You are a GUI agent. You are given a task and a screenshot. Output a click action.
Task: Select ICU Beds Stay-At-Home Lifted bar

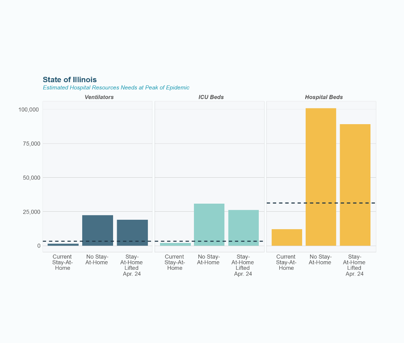[244, 228]
